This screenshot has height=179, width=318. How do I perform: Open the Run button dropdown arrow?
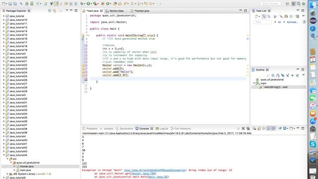click(x=91, y=3)
